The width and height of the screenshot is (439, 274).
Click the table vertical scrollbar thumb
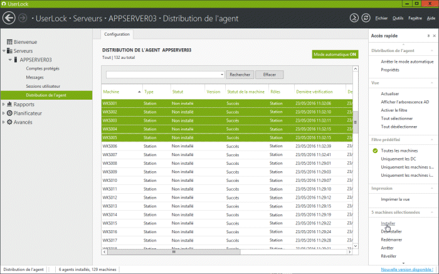click(x=356, y=122)
